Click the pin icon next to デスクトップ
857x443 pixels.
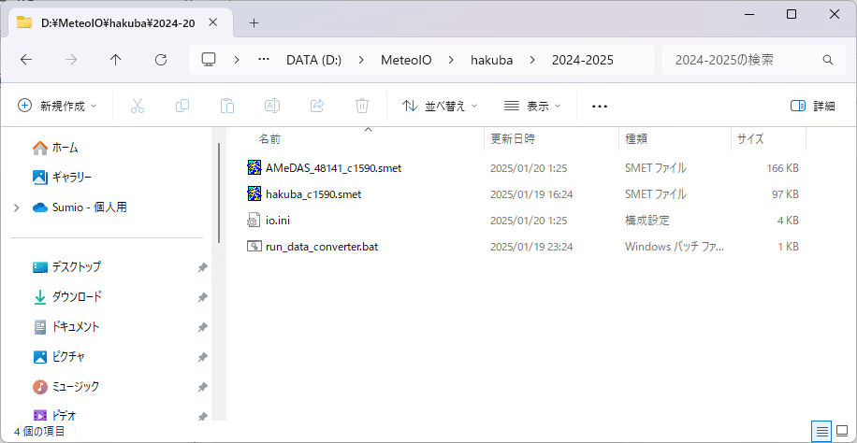click(x=203, y=267)
